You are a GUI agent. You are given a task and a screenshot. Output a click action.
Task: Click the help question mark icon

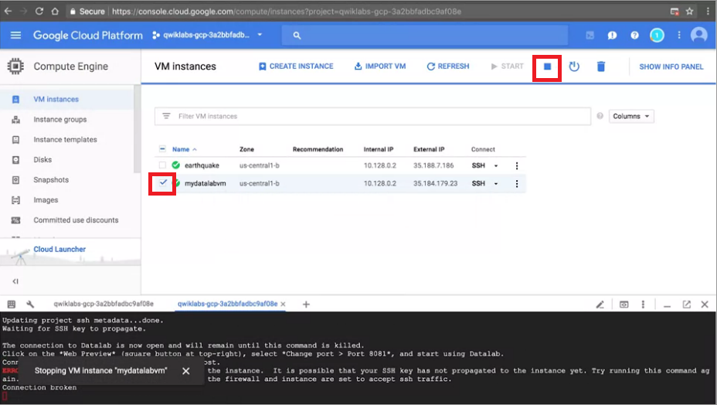point(634,36)
